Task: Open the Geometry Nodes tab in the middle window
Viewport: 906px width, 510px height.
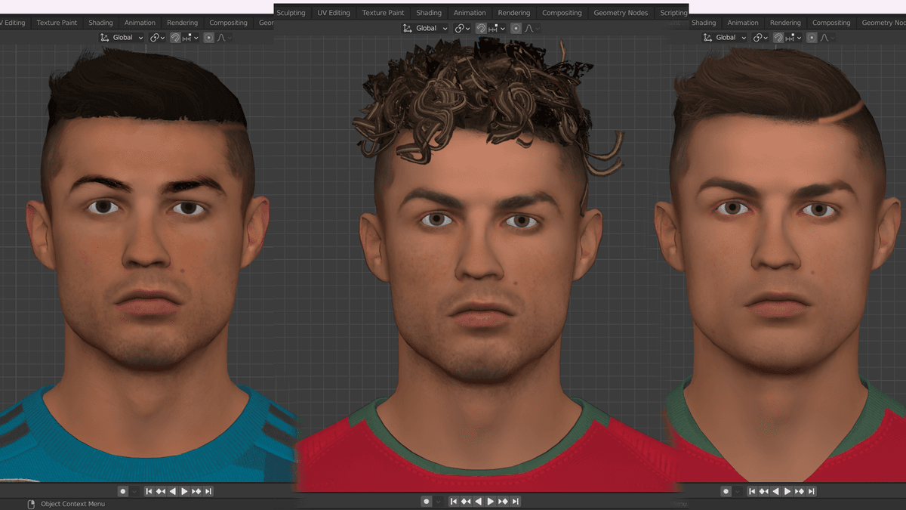Action: coord(621,13)
